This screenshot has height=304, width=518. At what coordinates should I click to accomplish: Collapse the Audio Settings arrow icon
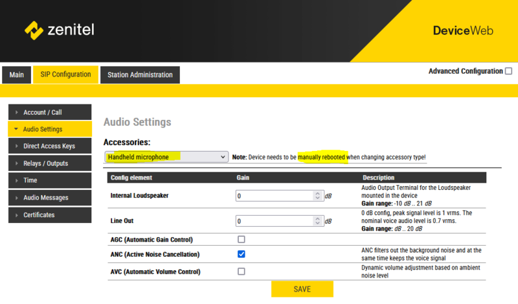click(16, 129)
